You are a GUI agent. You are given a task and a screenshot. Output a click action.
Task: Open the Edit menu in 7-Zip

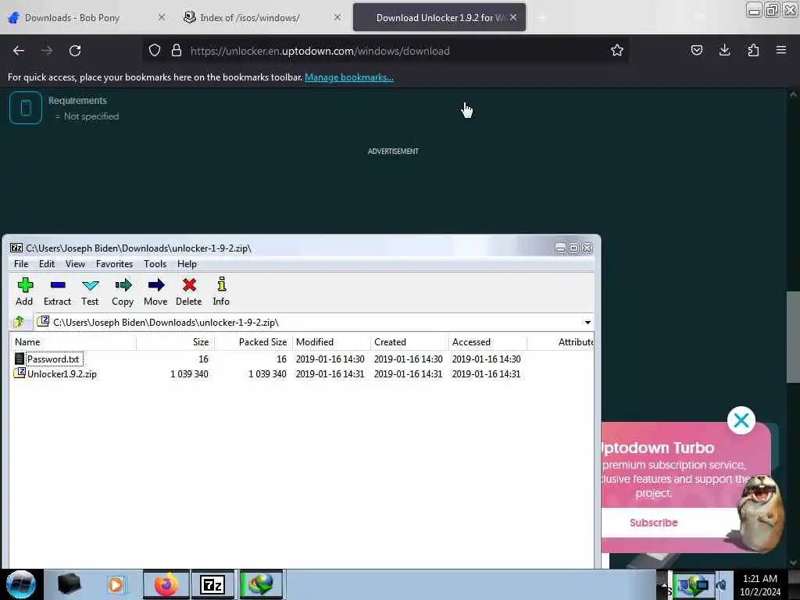tap(46, 264)
